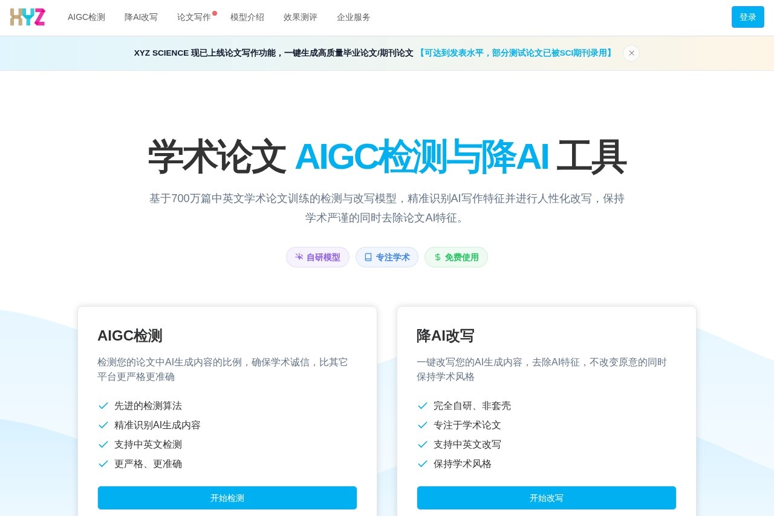Click the 登录 button
This screenshot has width=774, height=516.
tap(747, 17)
